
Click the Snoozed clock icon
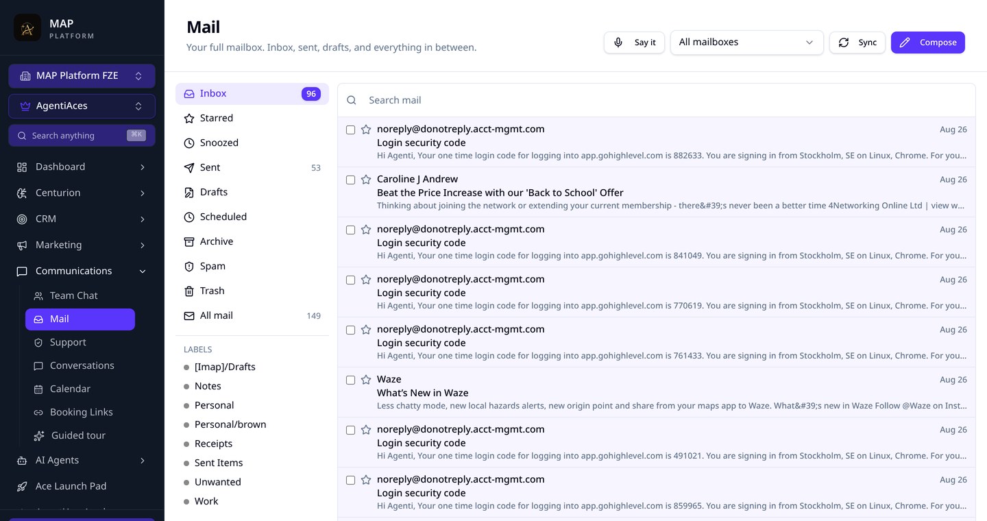pyautogui.click(x=189, y=143)
